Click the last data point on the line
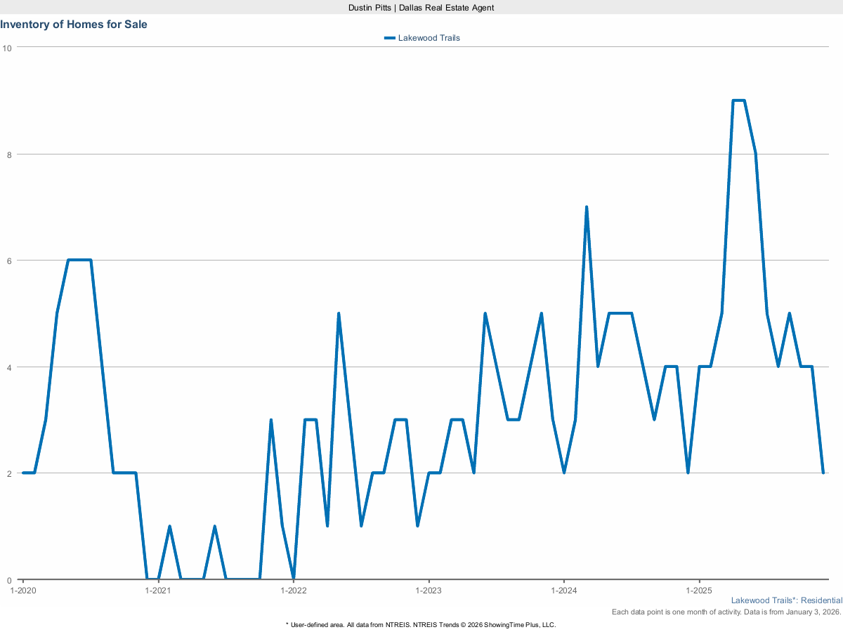 point(823,473)
